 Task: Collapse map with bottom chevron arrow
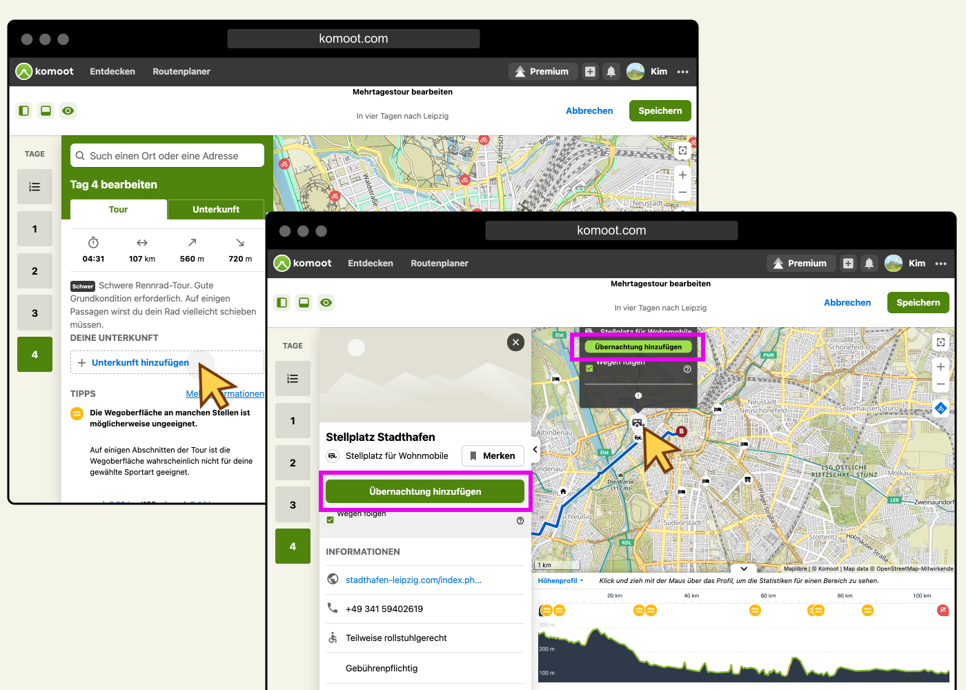click(x=743, y=569)
